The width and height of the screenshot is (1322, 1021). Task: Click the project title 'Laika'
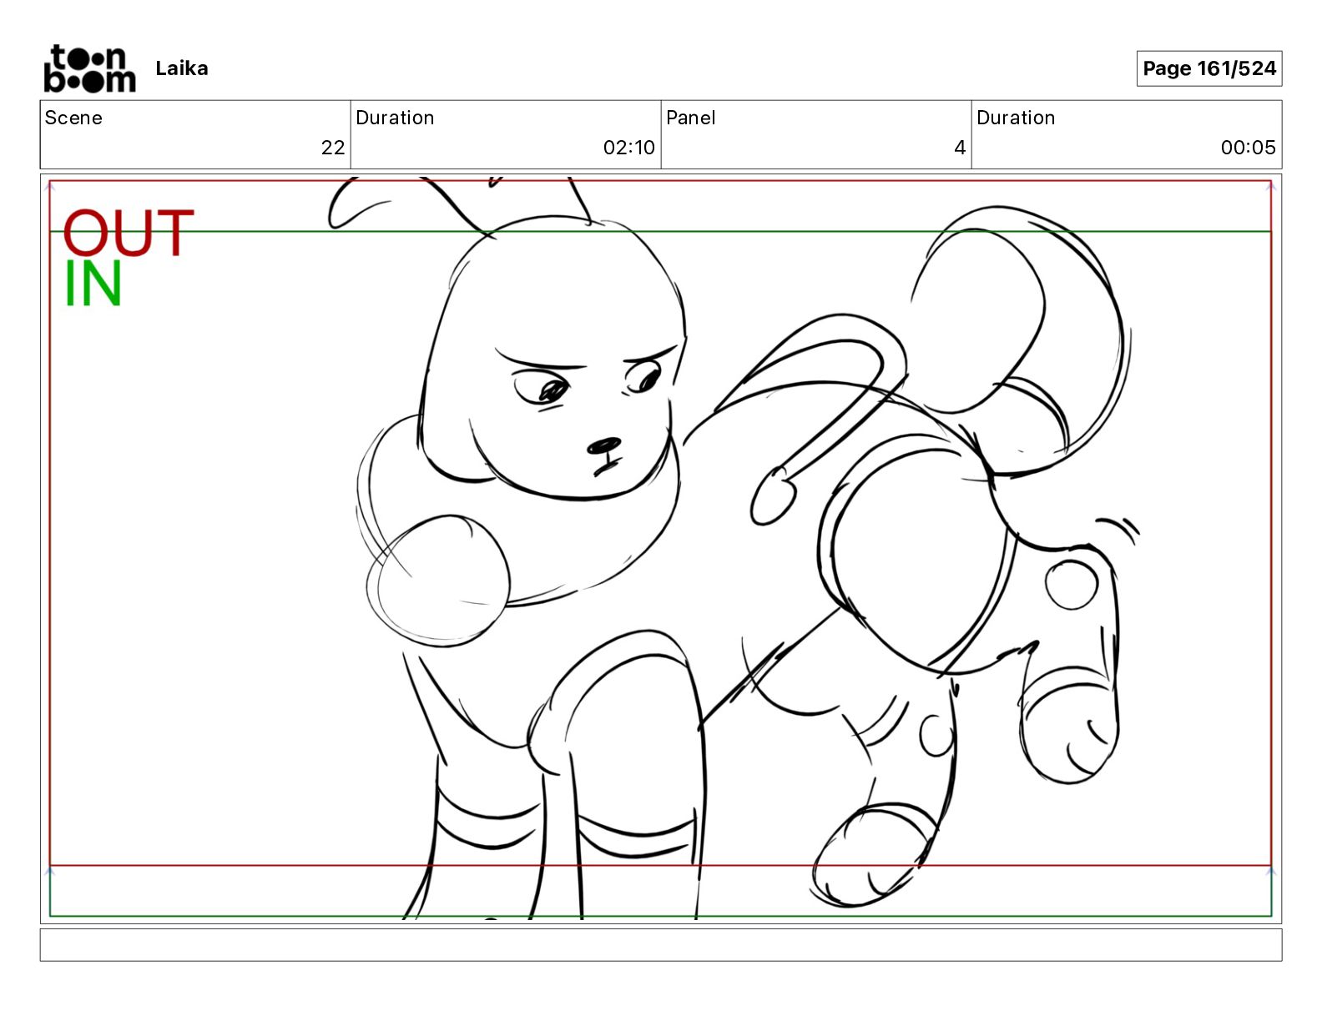(x=182, y=68)
